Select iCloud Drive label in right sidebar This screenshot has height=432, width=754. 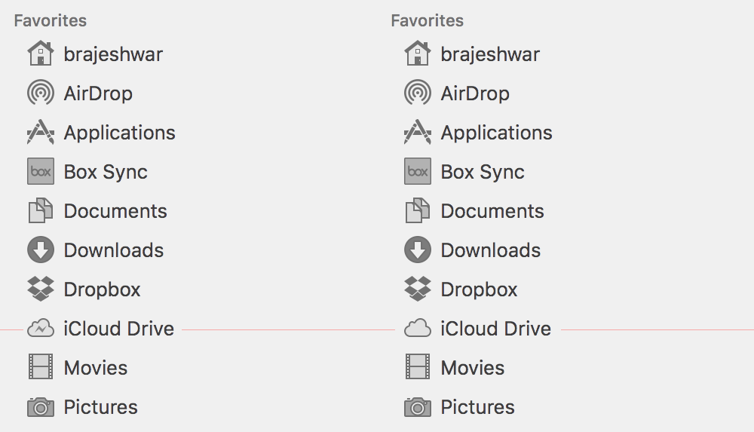click(496, 329)
